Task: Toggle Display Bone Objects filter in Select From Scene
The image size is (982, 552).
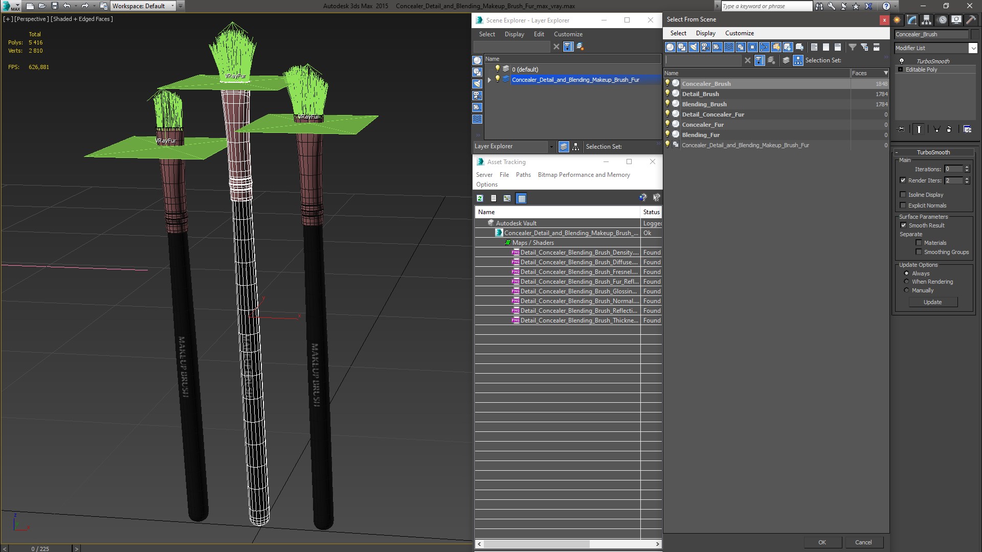Action: [764, 47]
